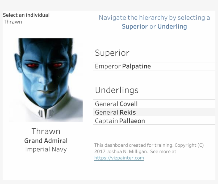Open the vizpainter.com link
This screenshot has height=184, width=218.
(119, 158)
